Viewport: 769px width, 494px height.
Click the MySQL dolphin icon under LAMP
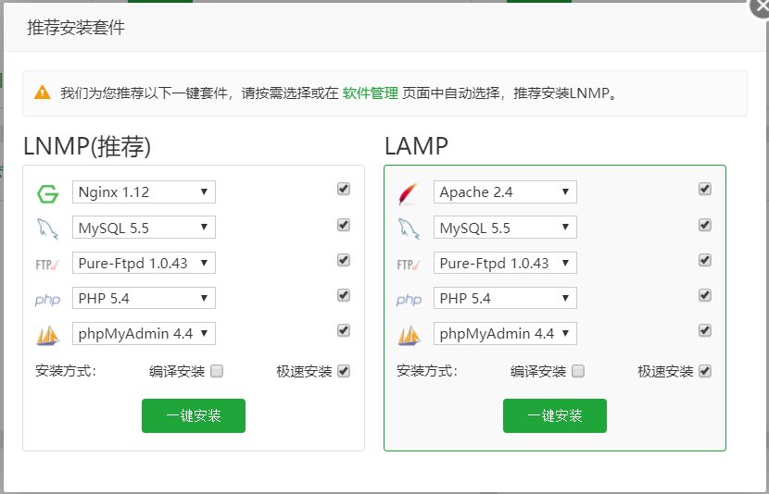tap(409, 228)
